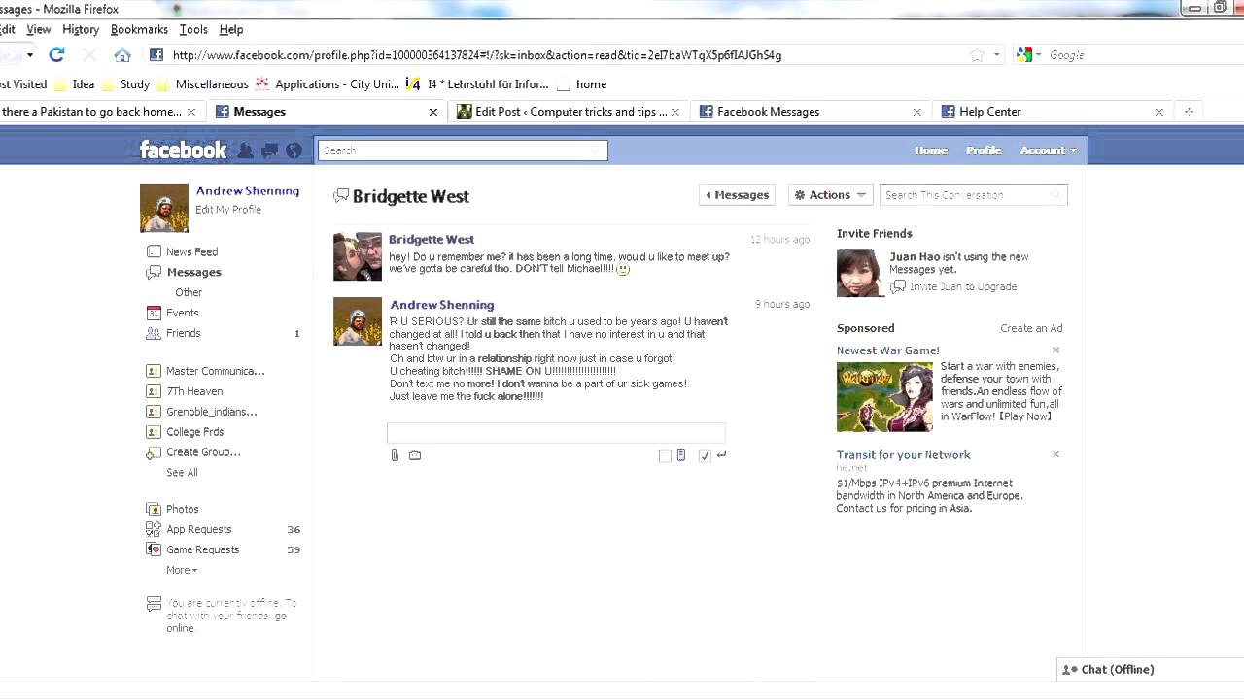The height and width of the screenshot is (699, 1244).
Task: Click the site favicon in the address bar
Action: tap(155, 55)
